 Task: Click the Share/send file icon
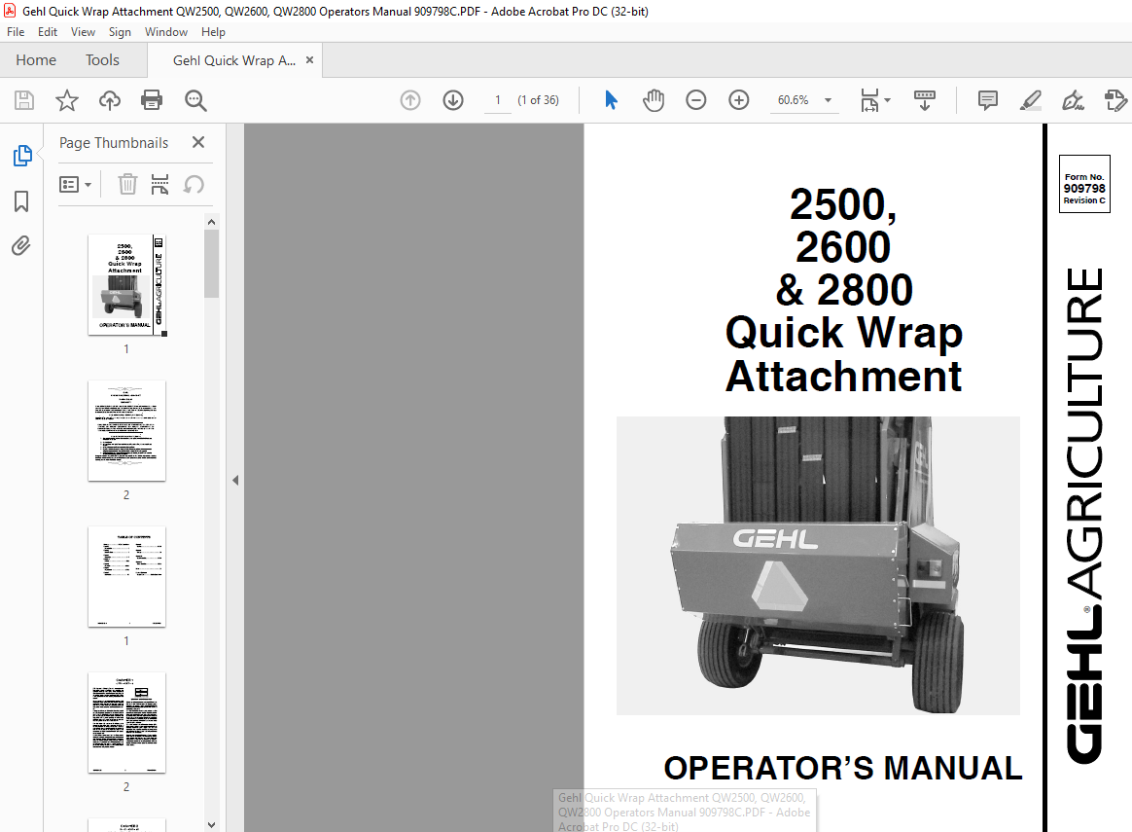point(1115,100)
